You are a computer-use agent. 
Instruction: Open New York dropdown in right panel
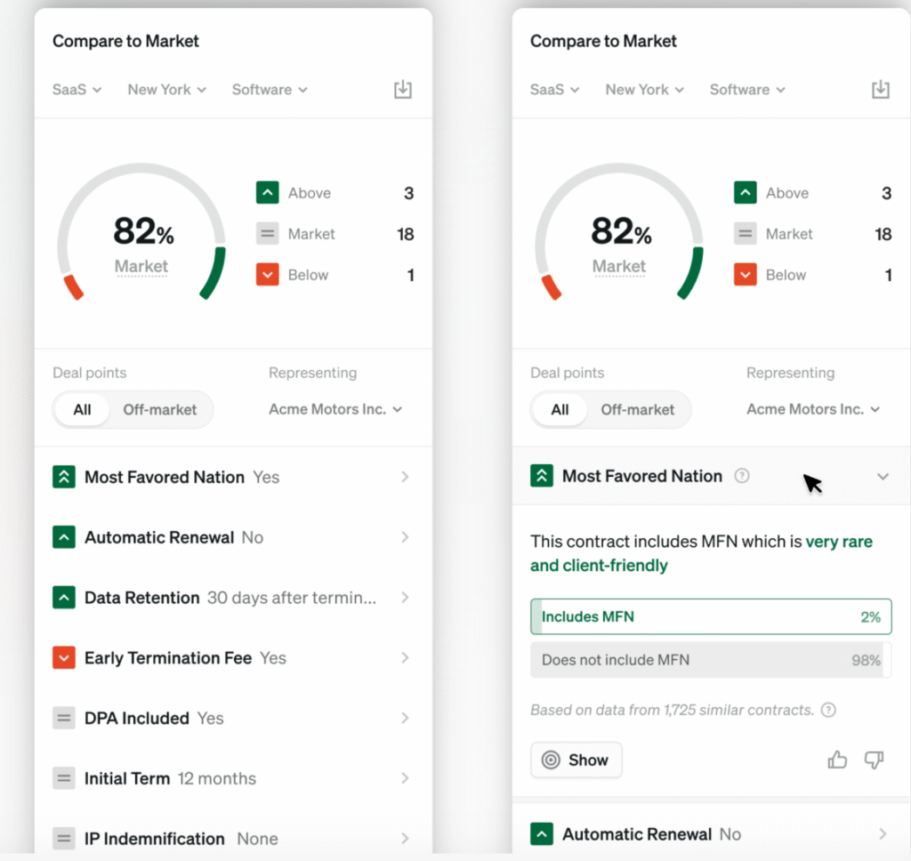(x=644, y=90)
